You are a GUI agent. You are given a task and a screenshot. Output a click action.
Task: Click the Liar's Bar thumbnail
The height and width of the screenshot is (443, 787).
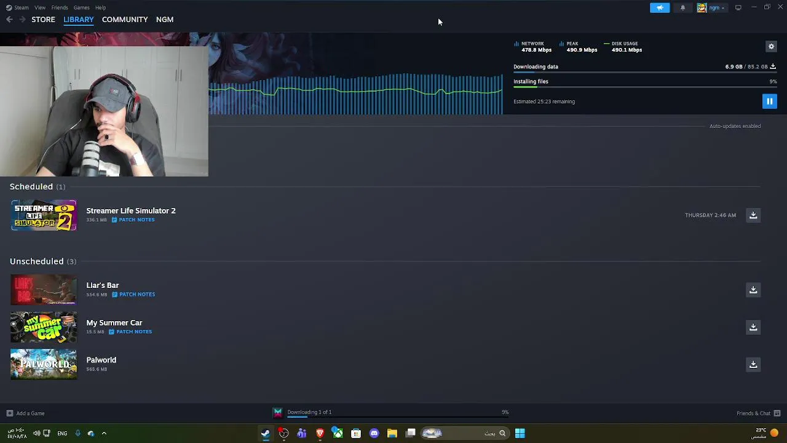pos(44,290)
